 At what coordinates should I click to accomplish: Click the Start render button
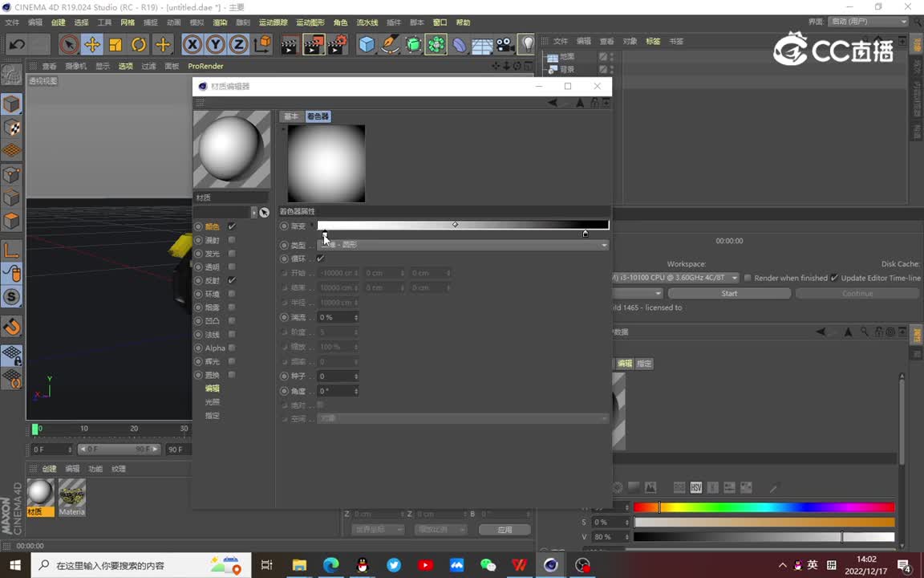coord(730,293)
